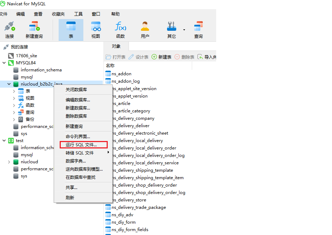Click the 设计表 (Design Table) button
Viewport: 332px width, 235px height.
click(139, 57)
